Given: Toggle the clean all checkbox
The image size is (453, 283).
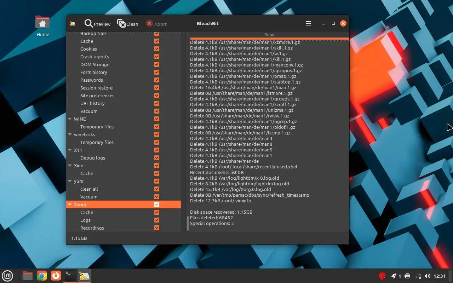Looking at the screenshot, I should pyautogui.click(x=157, y=189).
